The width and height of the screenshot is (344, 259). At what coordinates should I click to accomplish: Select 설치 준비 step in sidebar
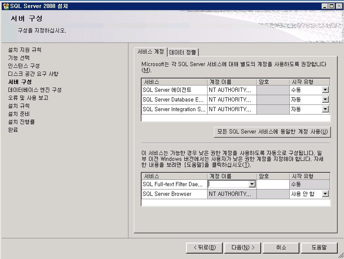point(19,114)
